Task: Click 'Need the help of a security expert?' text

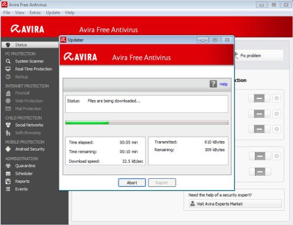Action: coord(220,195)
